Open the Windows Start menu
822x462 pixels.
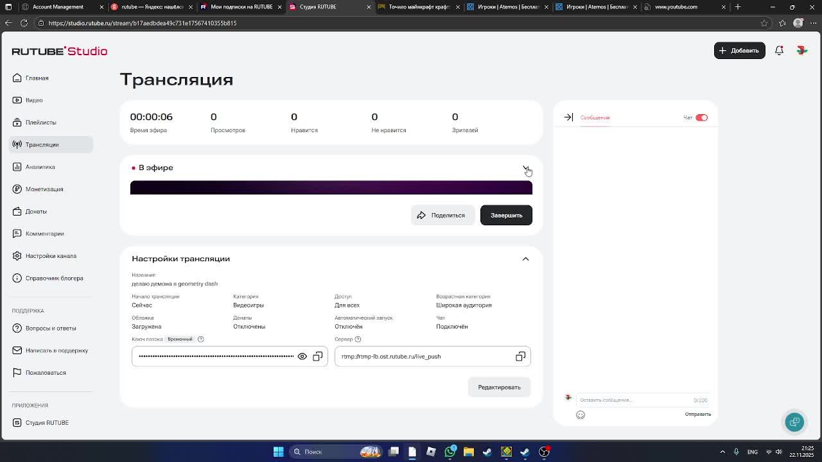pyautogui.click(x=279, y=452)
